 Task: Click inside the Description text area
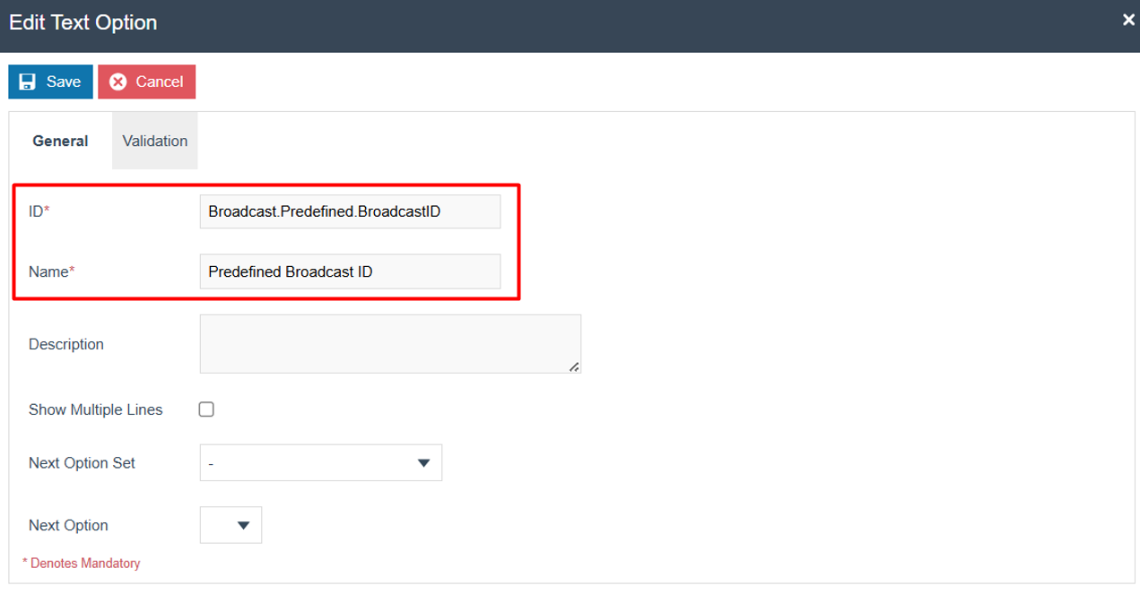(390, 343)
